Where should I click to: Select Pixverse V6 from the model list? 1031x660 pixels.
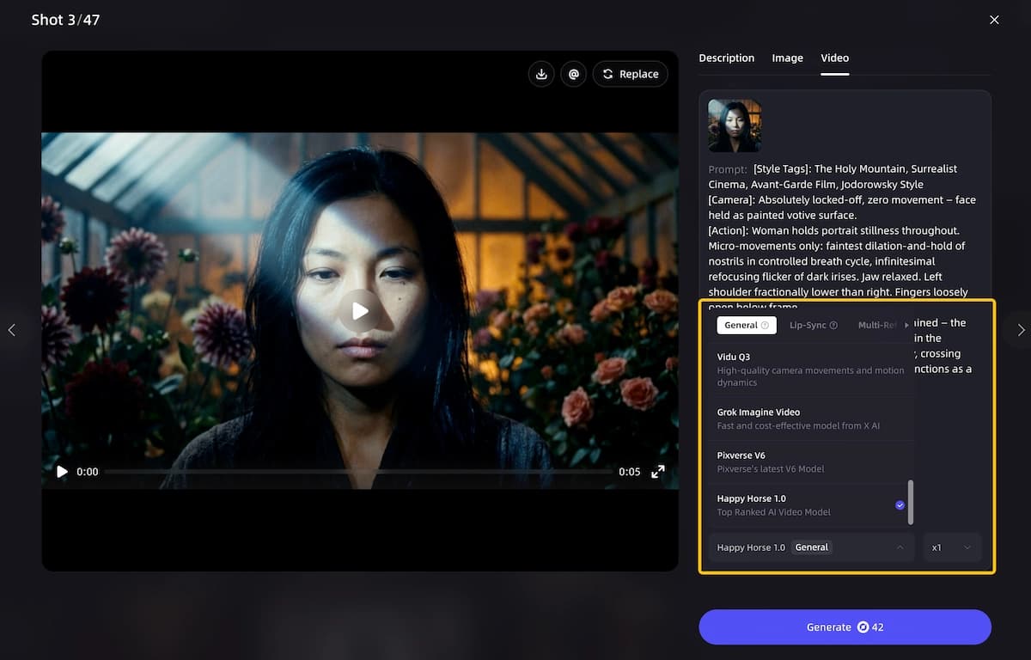click(x=808, y=461)
